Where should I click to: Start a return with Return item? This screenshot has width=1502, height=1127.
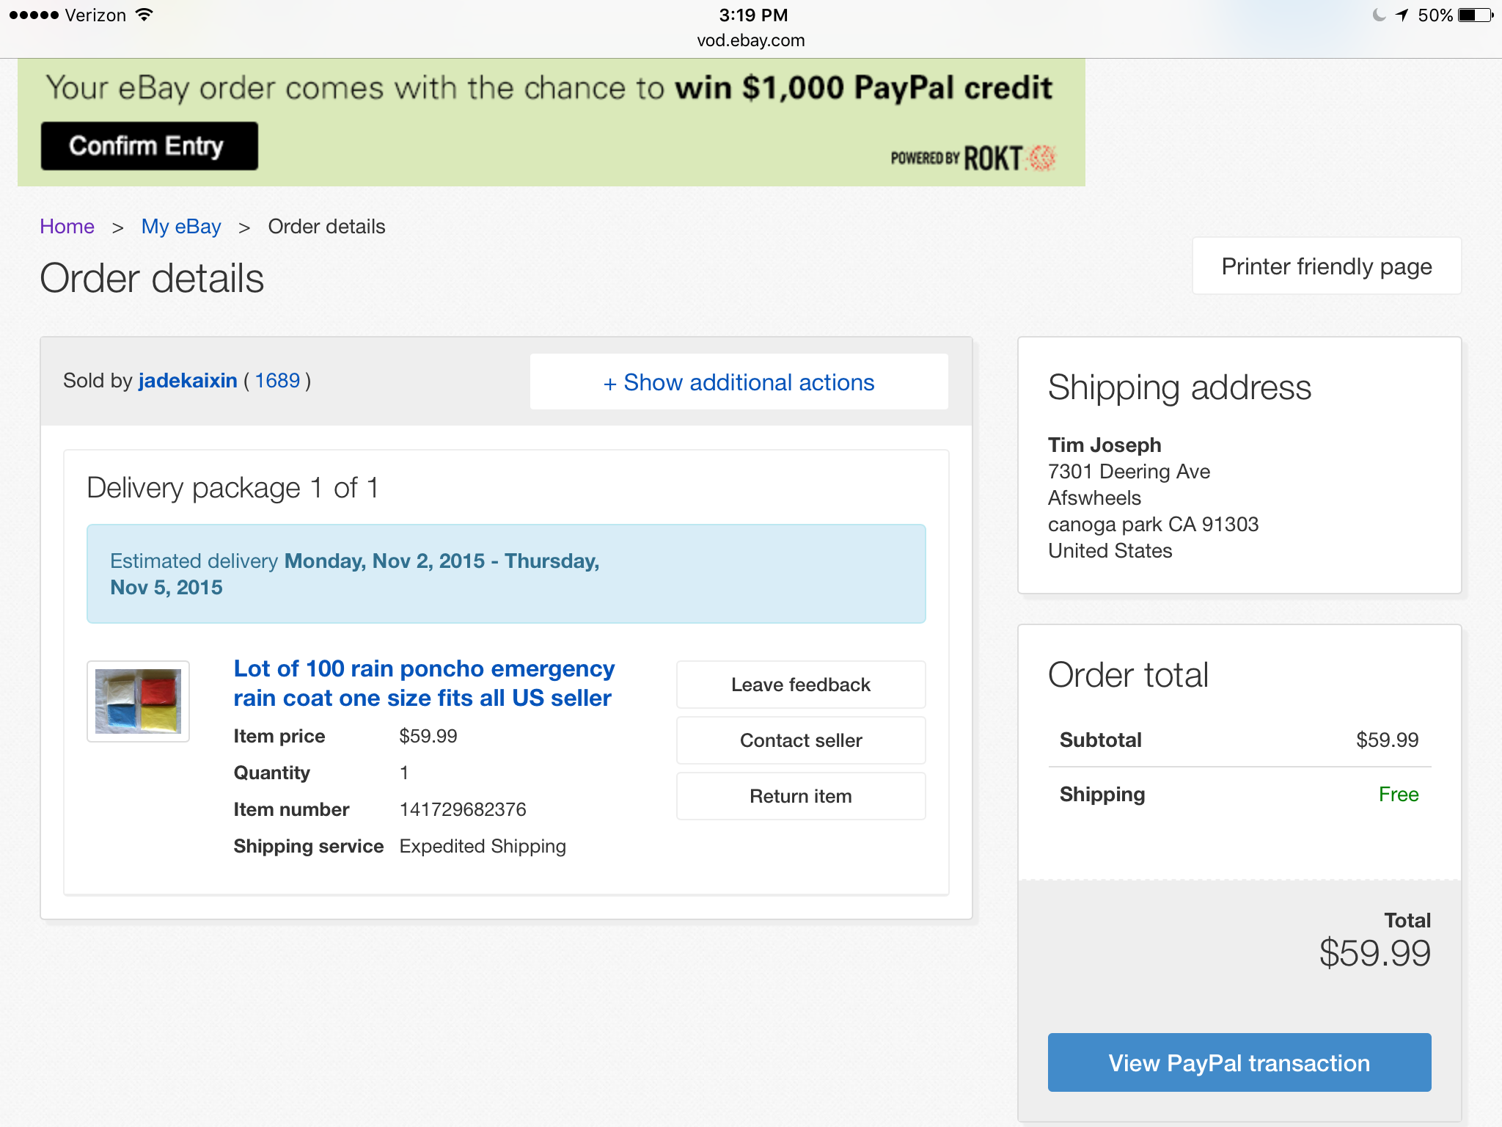pyautogui.click(x=800, y=796)
